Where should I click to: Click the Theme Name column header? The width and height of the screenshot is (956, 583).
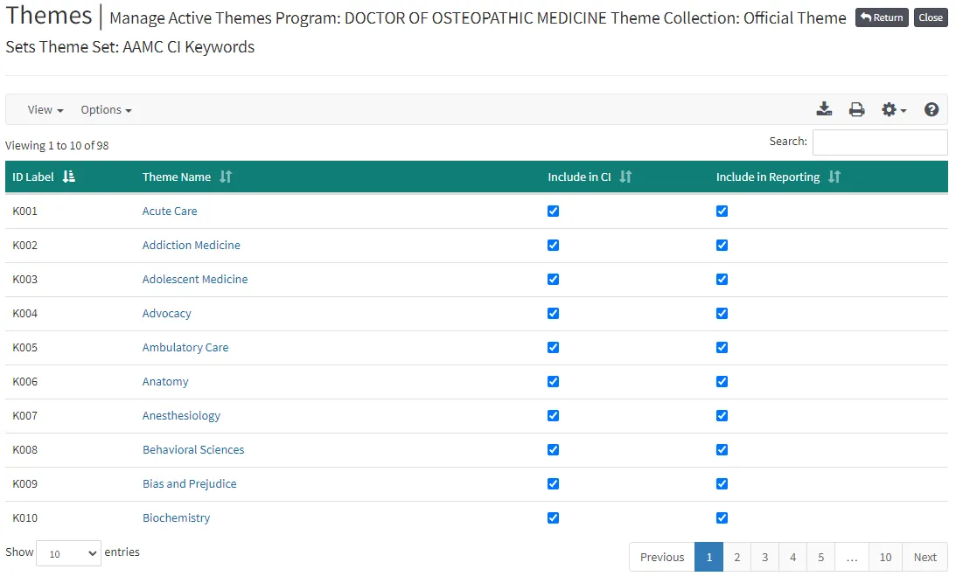click(338, 177)
